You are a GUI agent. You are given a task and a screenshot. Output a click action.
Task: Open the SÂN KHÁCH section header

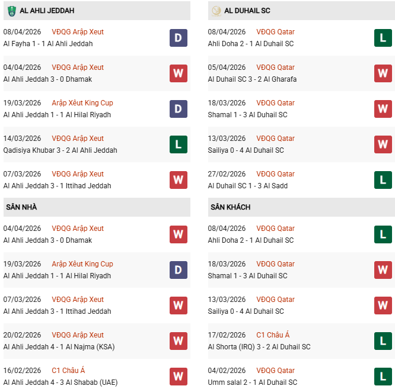(230, 207)
